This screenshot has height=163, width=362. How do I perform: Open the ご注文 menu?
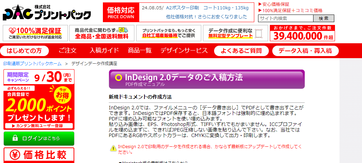[x=68, y=51]
